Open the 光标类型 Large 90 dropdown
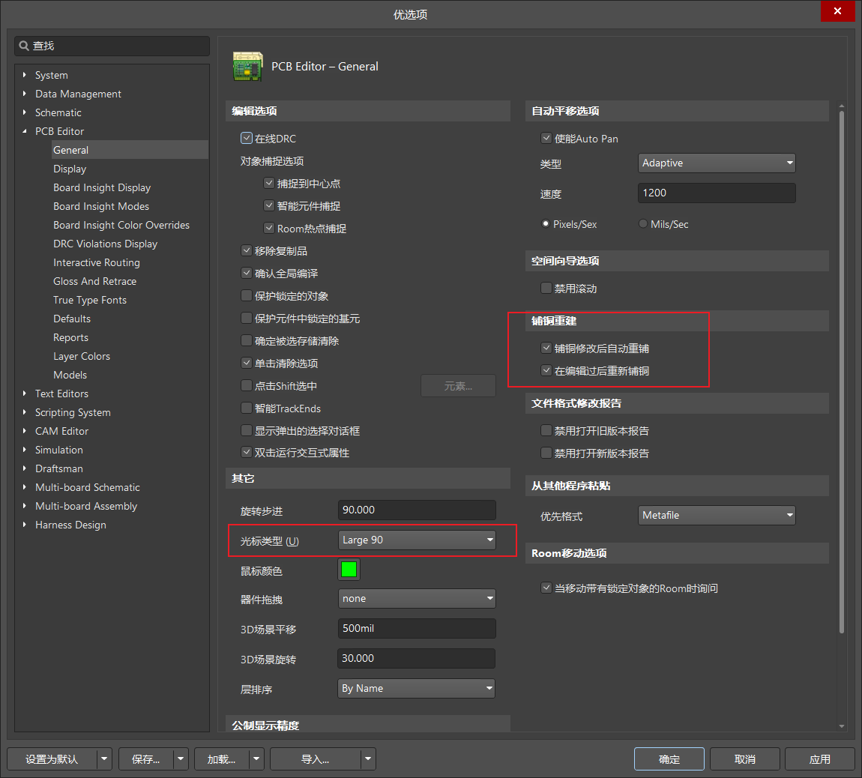 click(417, 540)
